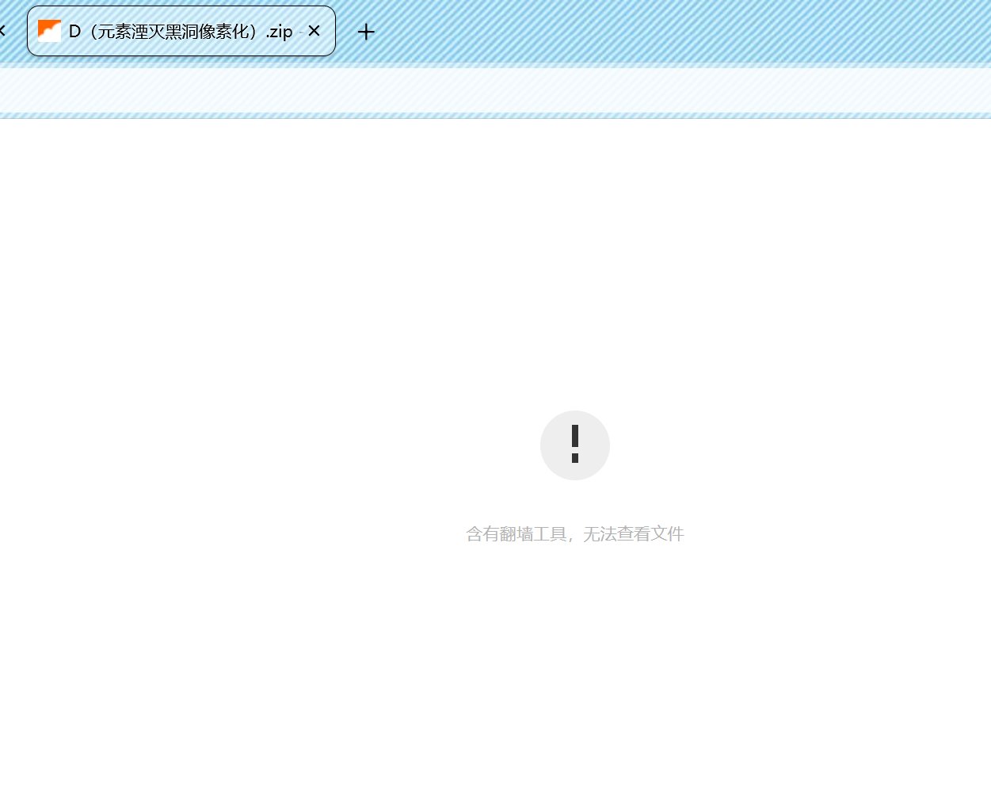Click the striped divider line under the toolbar

tap(495, 116)
